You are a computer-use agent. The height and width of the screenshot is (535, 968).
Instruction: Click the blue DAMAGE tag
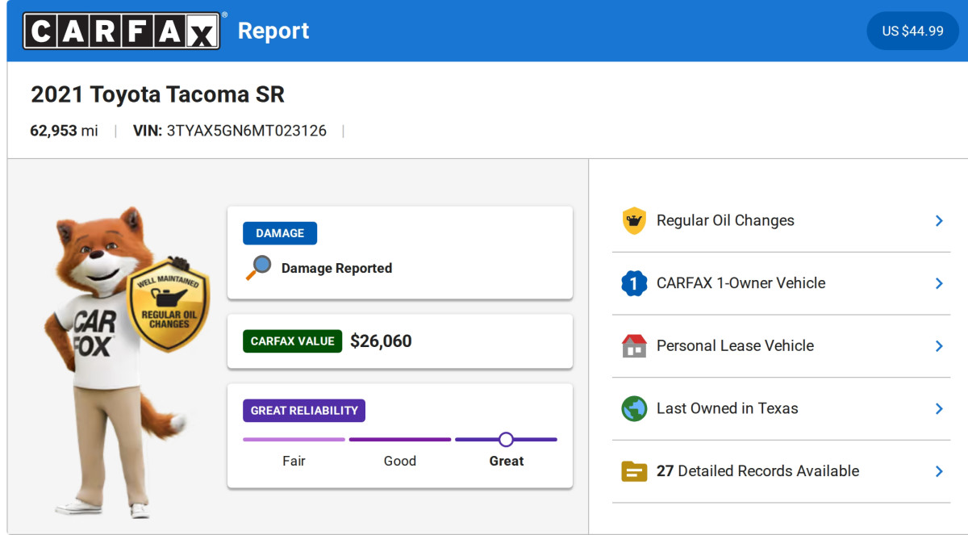(280, 233)
